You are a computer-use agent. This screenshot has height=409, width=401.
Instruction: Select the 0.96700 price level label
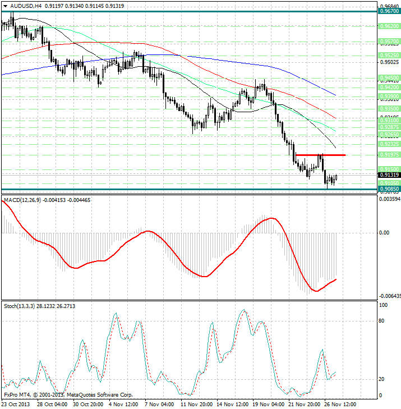389,11
